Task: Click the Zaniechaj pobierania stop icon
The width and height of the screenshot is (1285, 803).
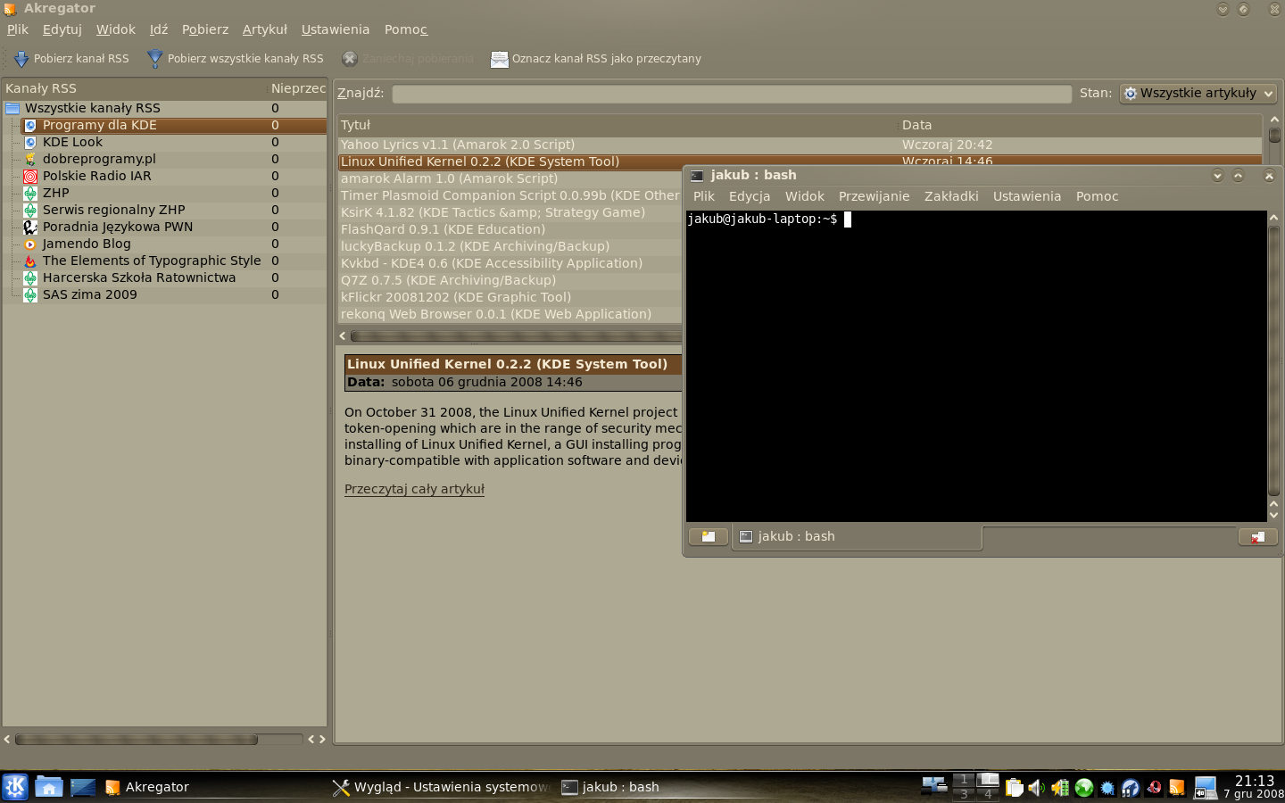Action: (350, 59)
